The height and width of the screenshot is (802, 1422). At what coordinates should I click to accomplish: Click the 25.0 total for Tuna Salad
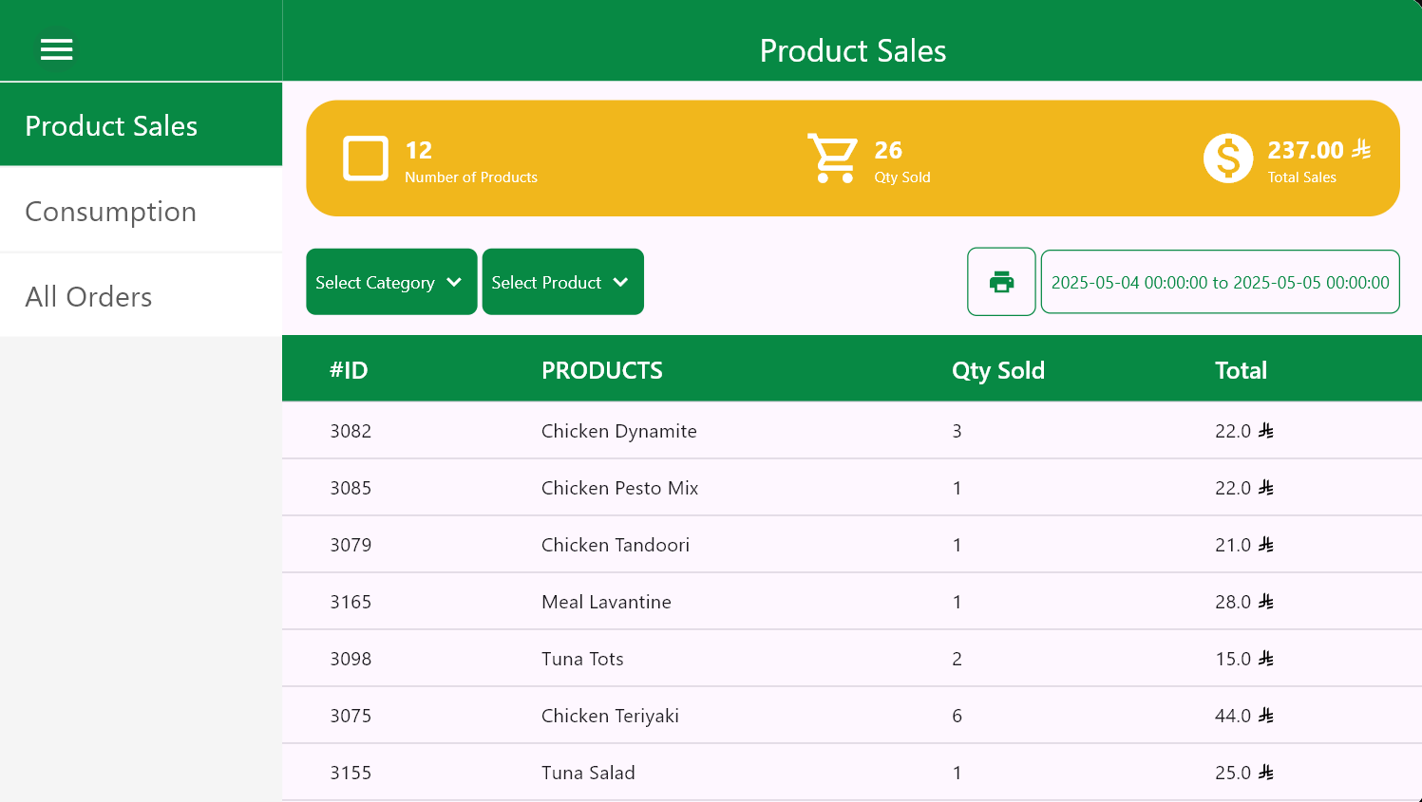coord(1244,773)
